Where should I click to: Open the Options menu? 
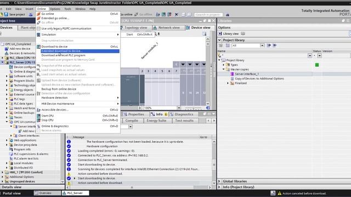click(55, 9)
